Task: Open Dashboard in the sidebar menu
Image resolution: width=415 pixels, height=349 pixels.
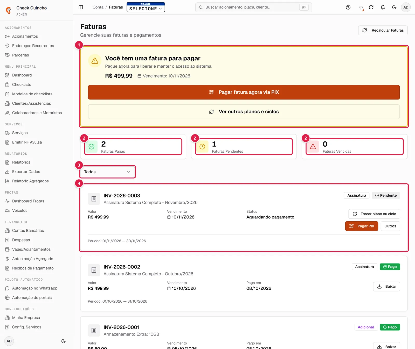Action: (x=22, y=75)
